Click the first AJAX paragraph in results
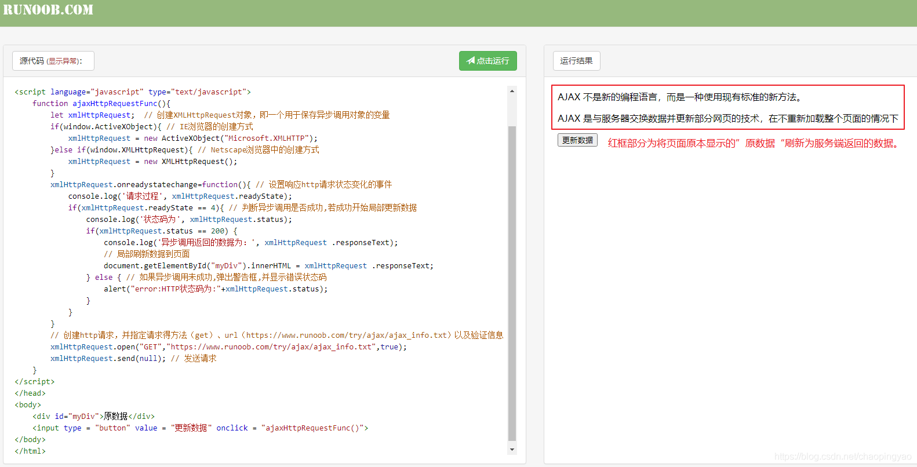 click(679, 97)
